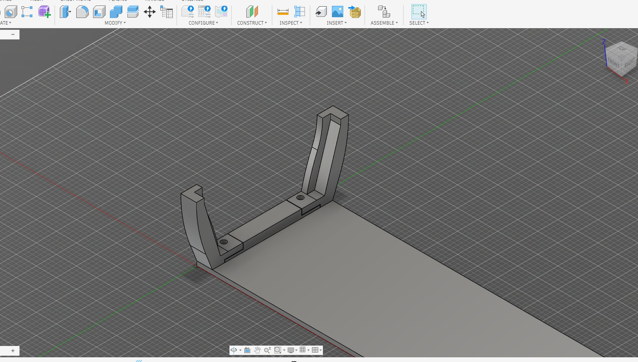Open the Insert Canvas image icon

click(x=337, y=12)
